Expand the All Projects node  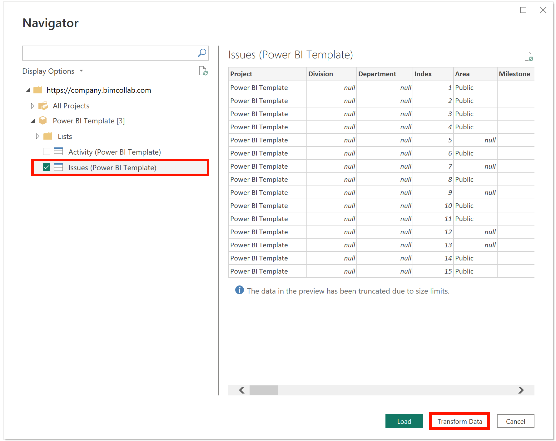32,106
